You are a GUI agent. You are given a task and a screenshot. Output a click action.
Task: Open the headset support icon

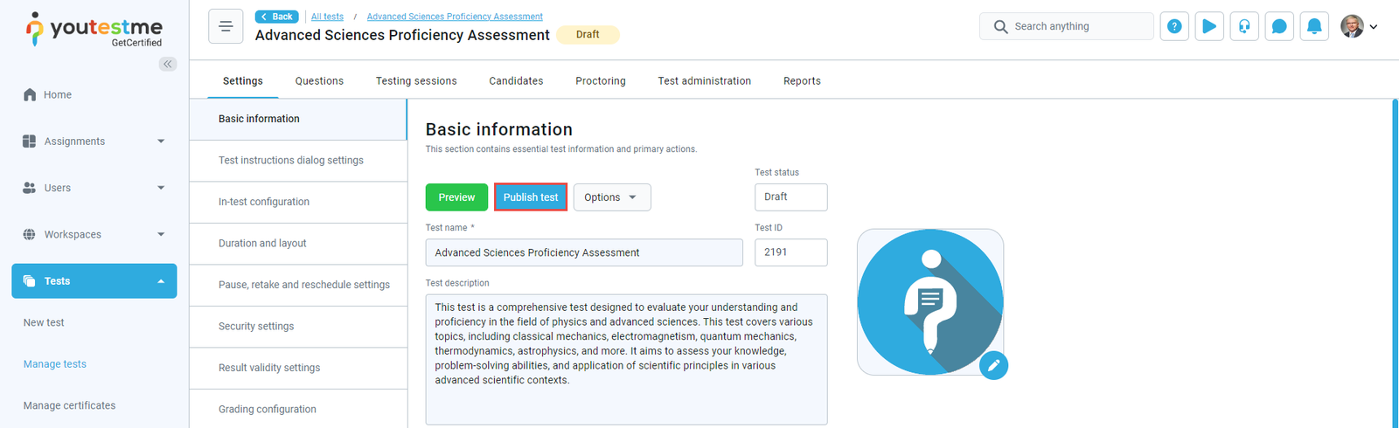pyautogui.click(x=1244, y=26)
